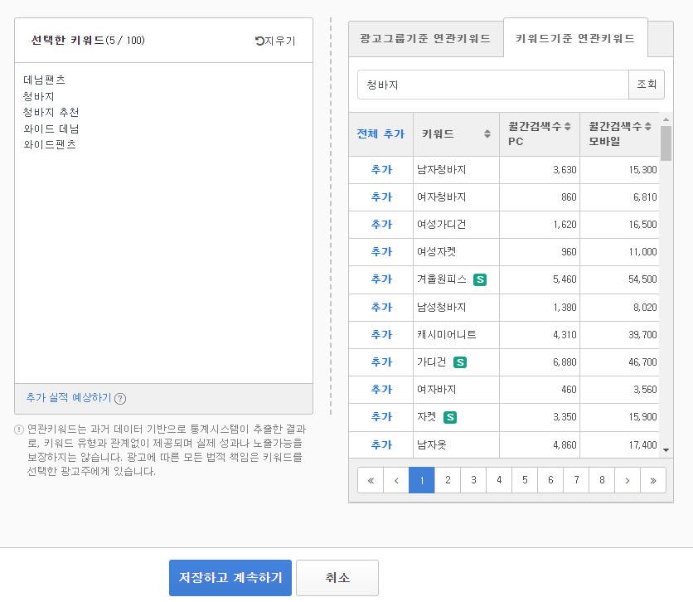The width and height of the screenshot is (693, 602).
Task: Switch to 광고그룹기준 연관키워드 tab
Action: pos(425,39)
